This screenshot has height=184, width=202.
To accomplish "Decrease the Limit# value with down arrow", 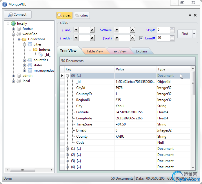I will (x=172, y=39).
